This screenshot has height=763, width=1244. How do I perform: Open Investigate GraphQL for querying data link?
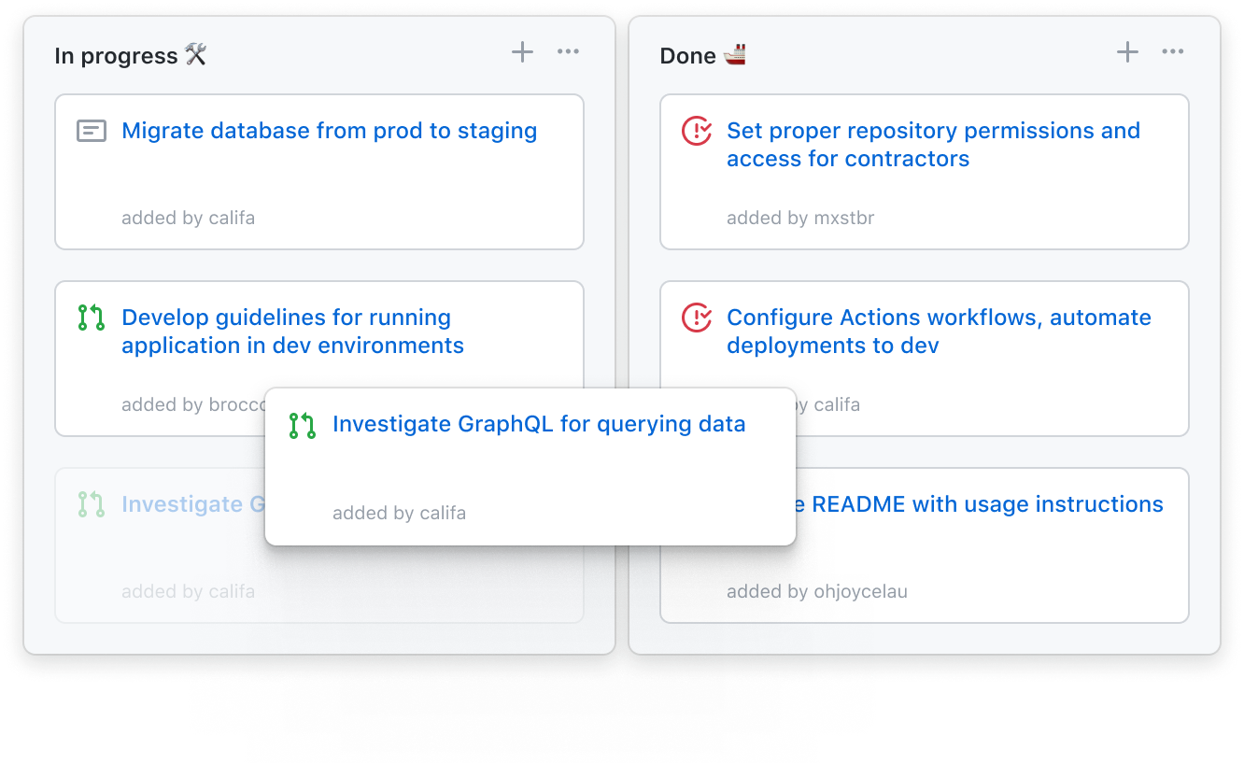tap(539, 424)
